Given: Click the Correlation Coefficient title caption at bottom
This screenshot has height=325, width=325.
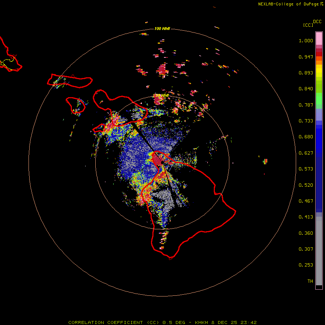Looking at the screenshot, I should (x=162, y=322).
